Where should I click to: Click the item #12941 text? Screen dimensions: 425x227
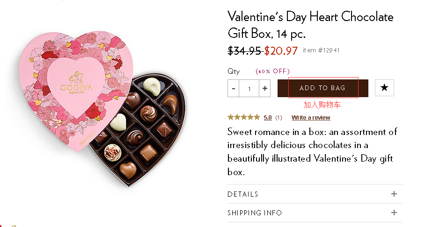[x=321, y=50]
